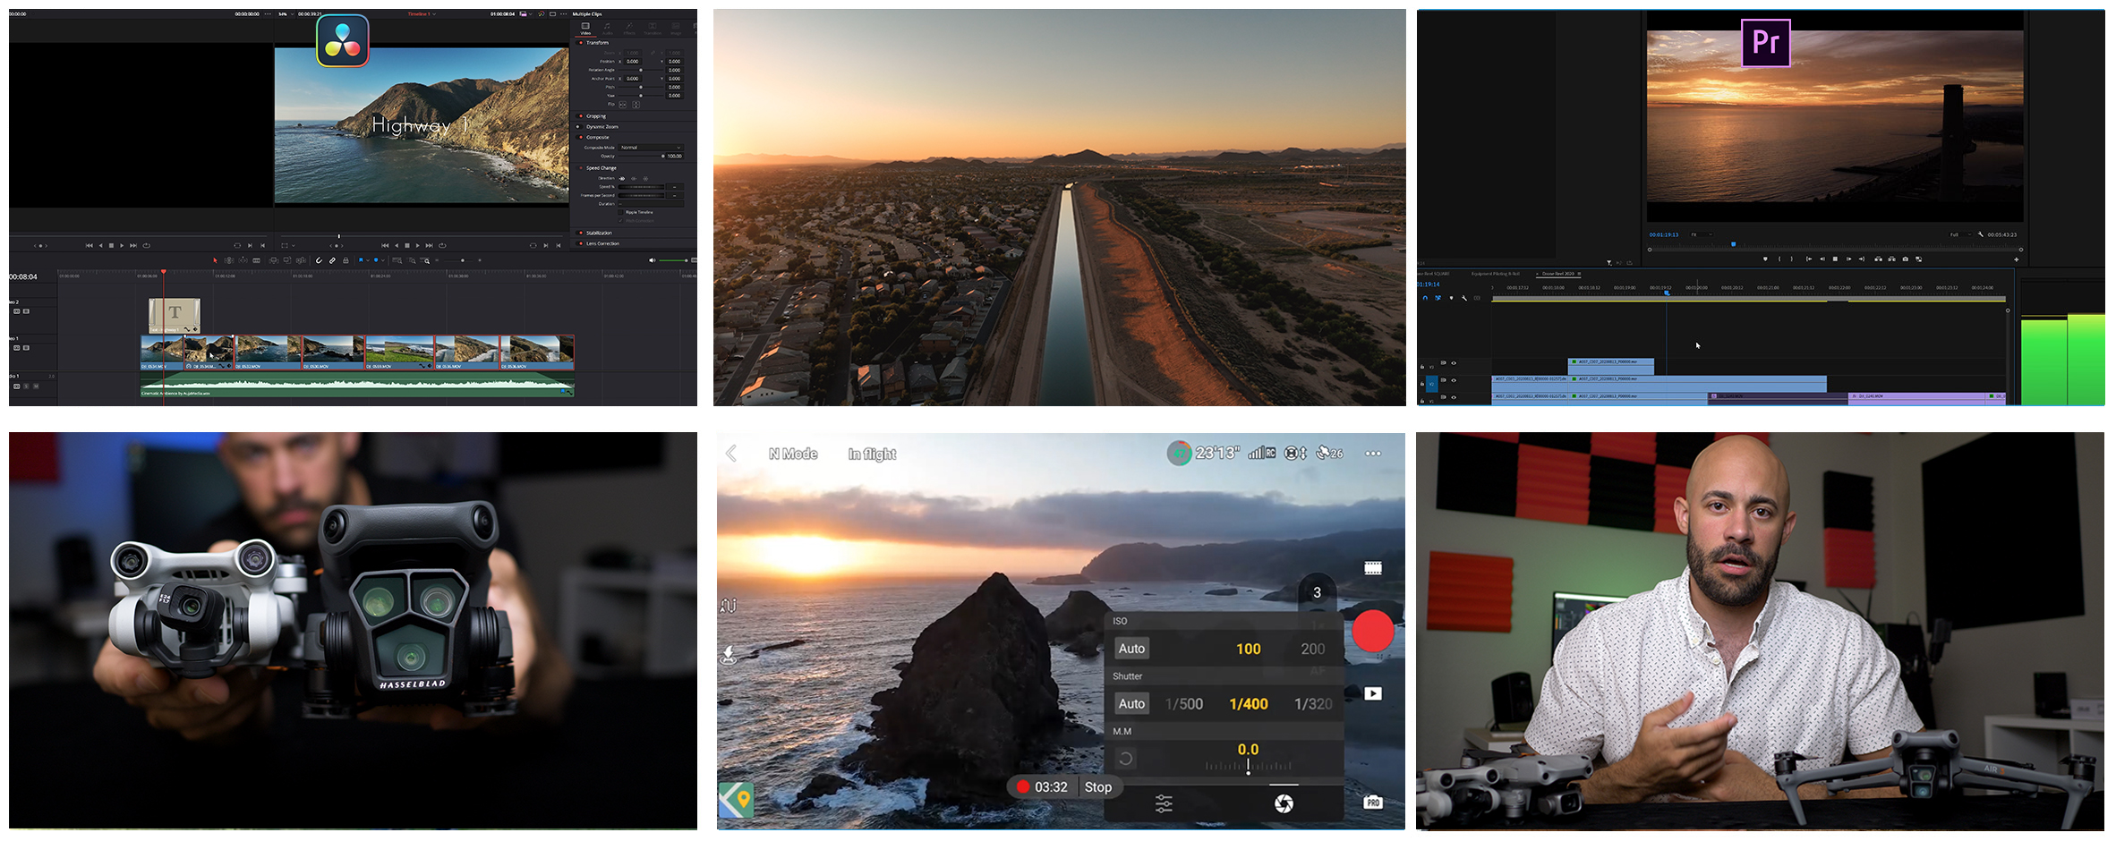Switch to the Video tab in DaVinci Inspector
The image size is (2116, 841).
click(x=585, y=29)
